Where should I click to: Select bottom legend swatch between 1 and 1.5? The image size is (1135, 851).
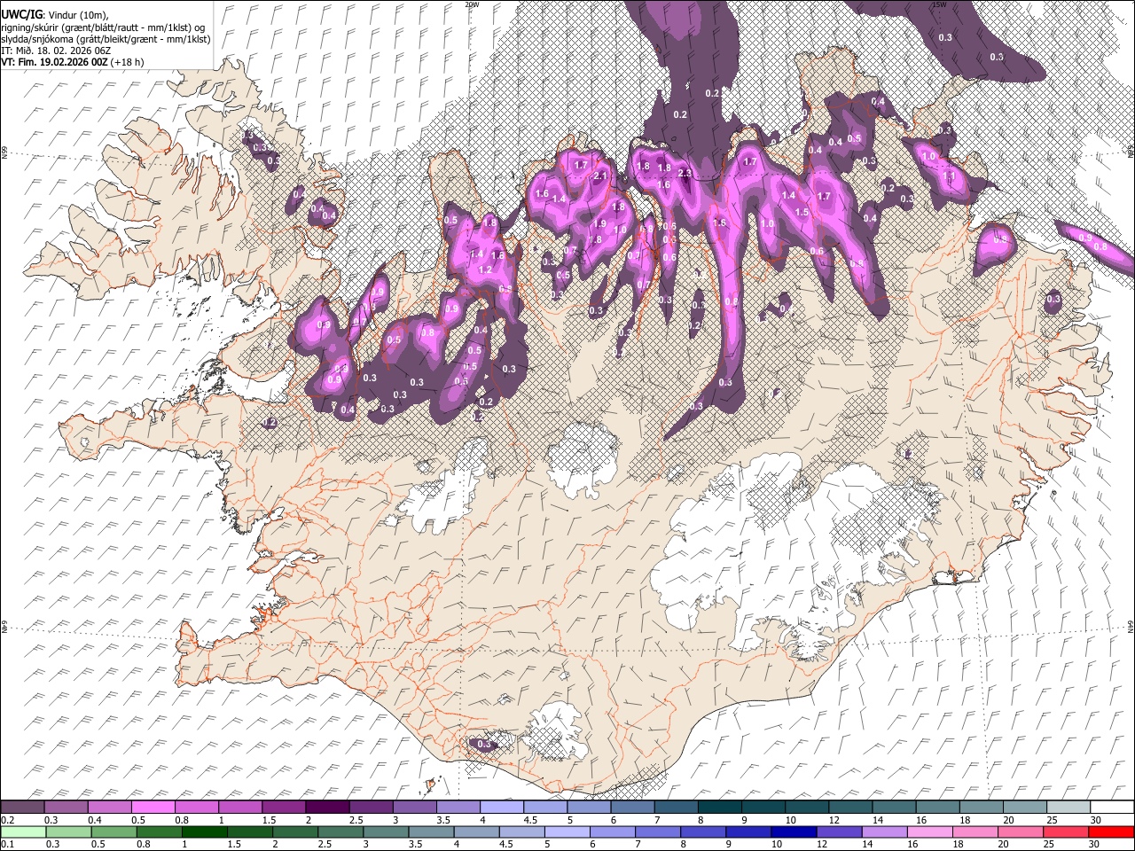coord(204,831)
